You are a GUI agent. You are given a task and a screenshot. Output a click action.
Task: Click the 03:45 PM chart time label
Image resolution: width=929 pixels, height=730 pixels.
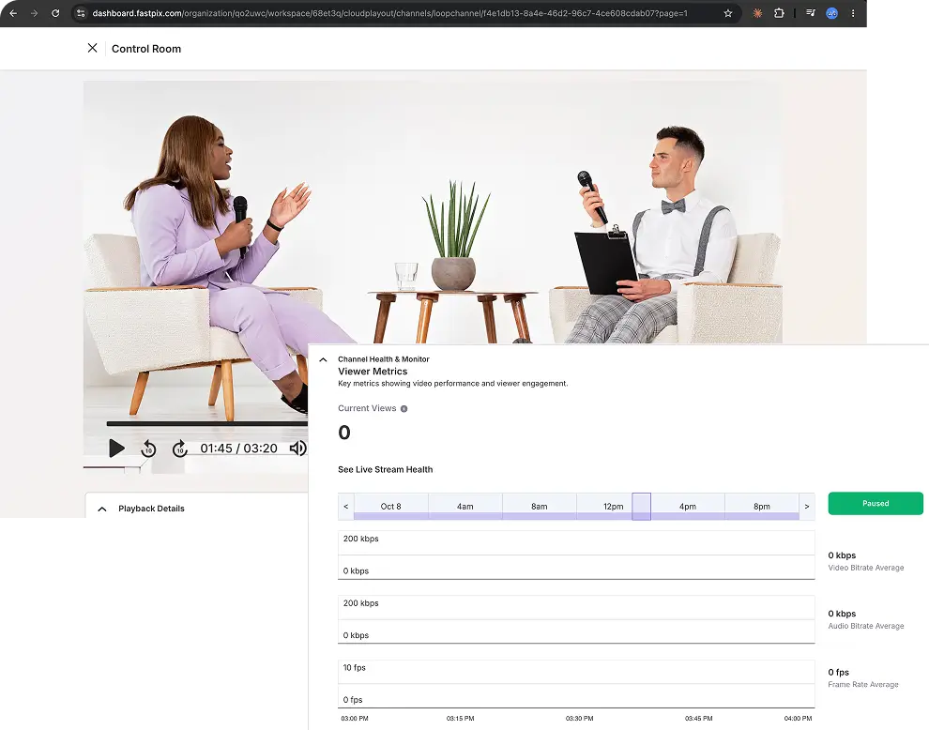tap(698, 718)
